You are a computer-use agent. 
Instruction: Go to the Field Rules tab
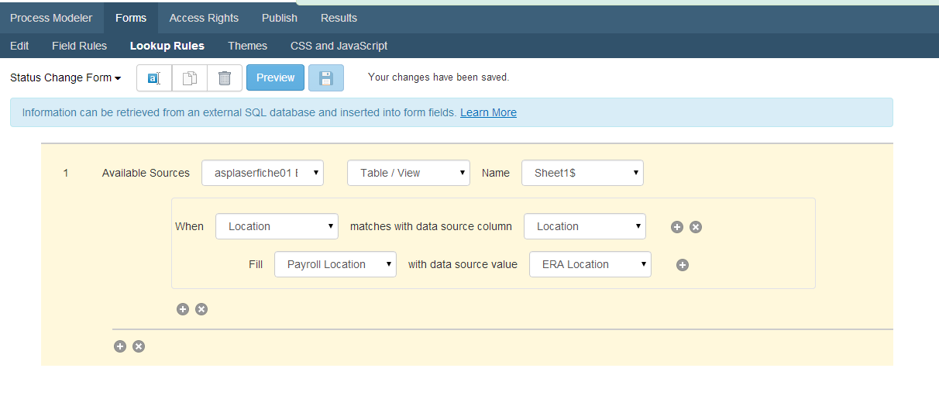click(79, 46)
